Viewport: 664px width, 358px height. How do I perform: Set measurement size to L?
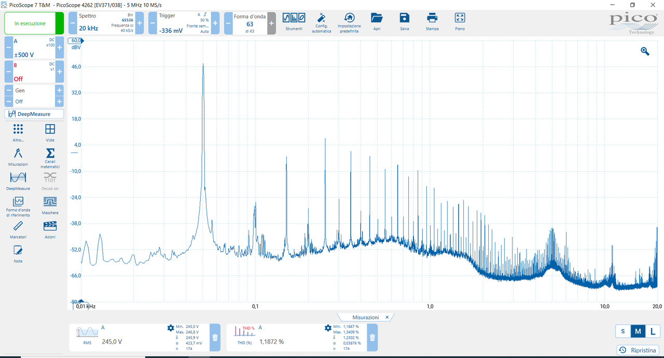653,332
